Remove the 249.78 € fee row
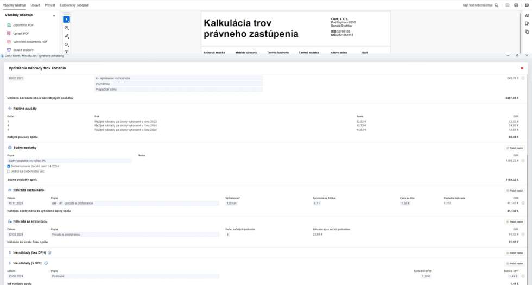This screenshot has height=285, width=532. click(523, 78)
